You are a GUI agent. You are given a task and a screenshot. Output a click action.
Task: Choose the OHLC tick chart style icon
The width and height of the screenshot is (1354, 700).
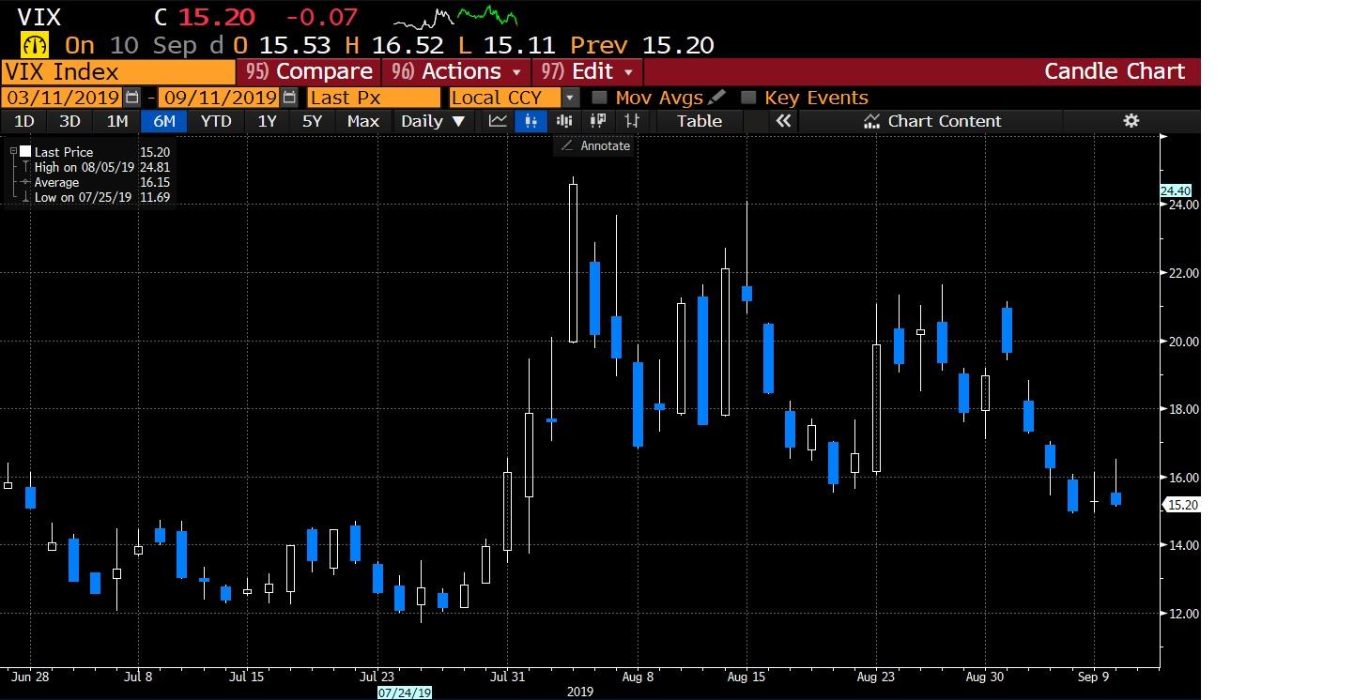[x=633, y=121]
